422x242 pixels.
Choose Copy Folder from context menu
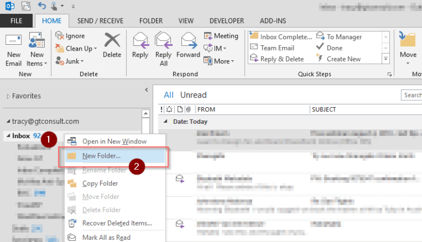click(x=115, y=184)
